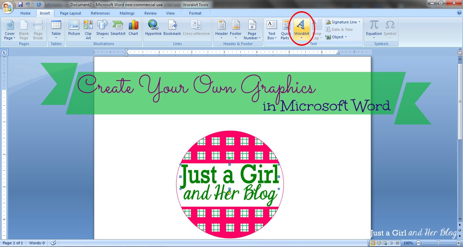This screenshot has width=463, height=247.
Task: Insert Date & Time
Action: [x=339, y=29]
